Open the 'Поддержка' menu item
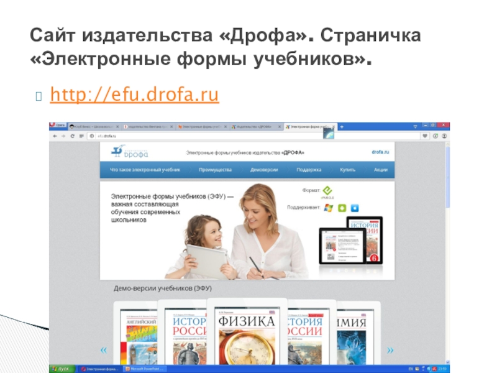Viewport: 497px width, 373px height. pos(309,170)
